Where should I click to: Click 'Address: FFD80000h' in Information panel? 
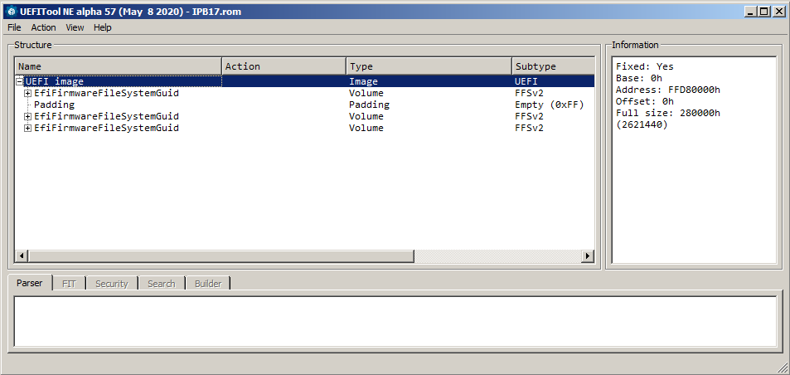click(x=668, y=90)
